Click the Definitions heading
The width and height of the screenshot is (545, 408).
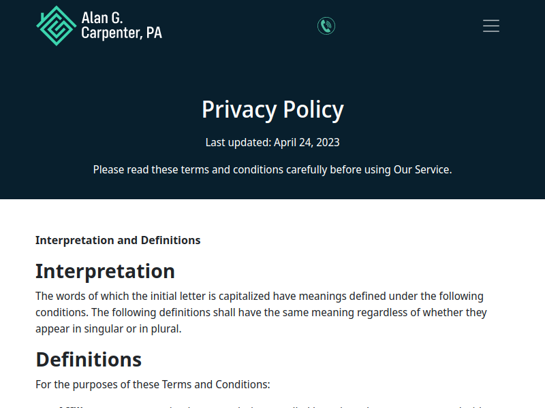click(x=89, y=359)
